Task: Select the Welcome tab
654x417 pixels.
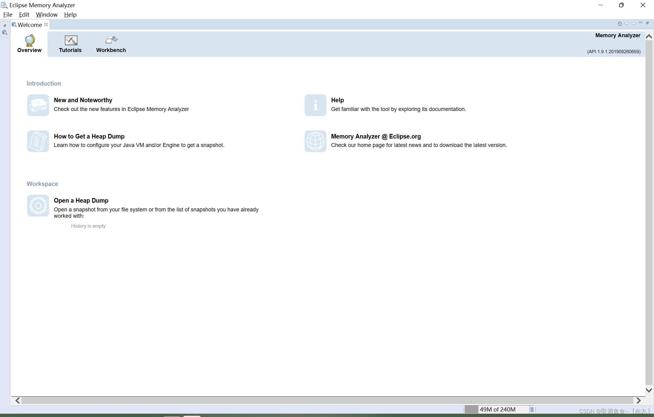Action: 30,25
